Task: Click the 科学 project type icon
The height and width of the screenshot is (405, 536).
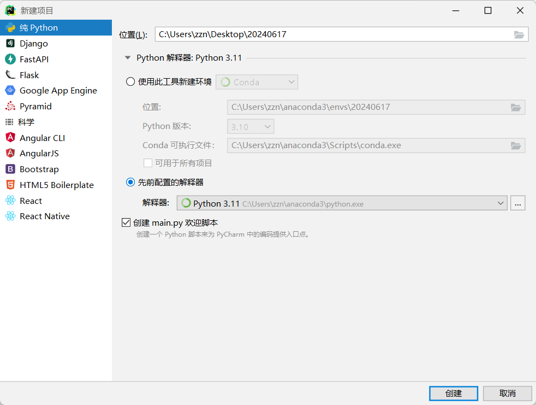Action: pos(9,122)
